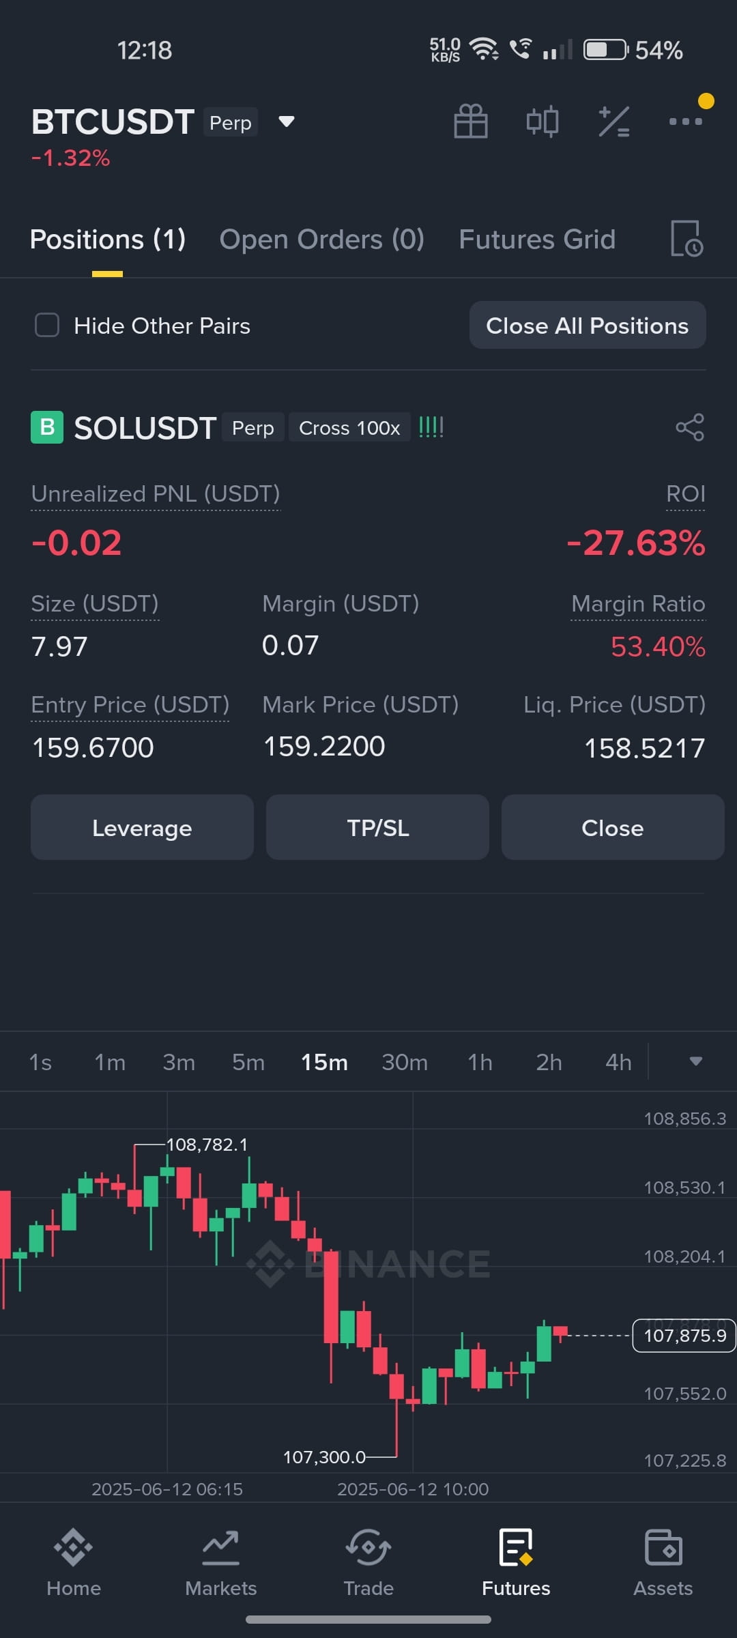Viewport: 737px width, 1638px height.
Task: Expand more chart timeframe options
Action: pyautogui.click(x=695, y=1061)
